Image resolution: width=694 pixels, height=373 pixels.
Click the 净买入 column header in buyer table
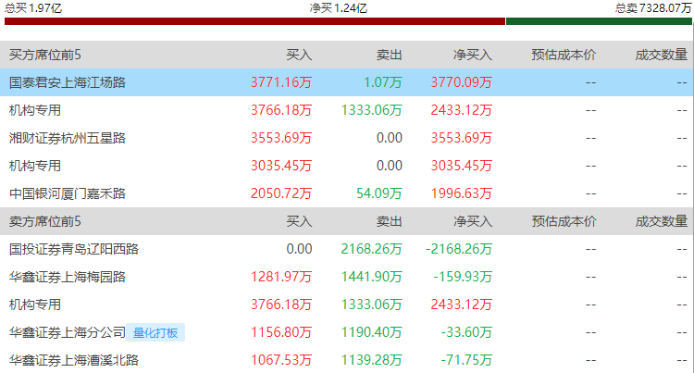tap(473, 55)
